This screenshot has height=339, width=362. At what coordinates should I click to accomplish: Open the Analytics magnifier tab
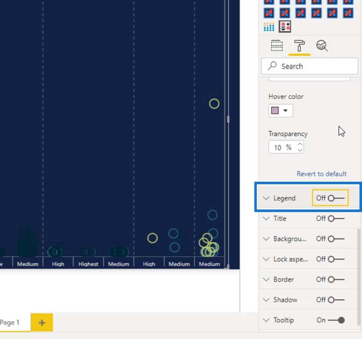[x=322, y=46]
